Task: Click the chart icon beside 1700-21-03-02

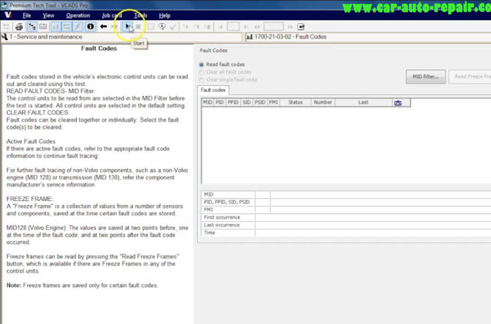Action: click(249, 37)
